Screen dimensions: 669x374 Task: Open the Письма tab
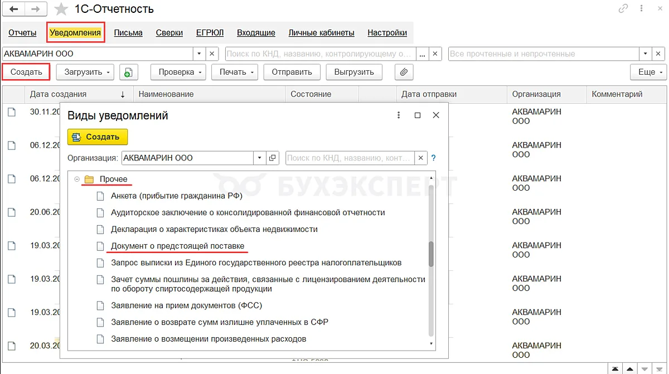coord(128,33)
